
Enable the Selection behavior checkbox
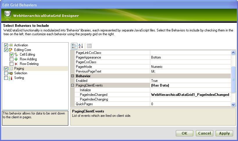(6, 73)
